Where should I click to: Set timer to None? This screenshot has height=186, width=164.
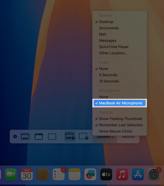pyautogui.click(x=120, y=69)
